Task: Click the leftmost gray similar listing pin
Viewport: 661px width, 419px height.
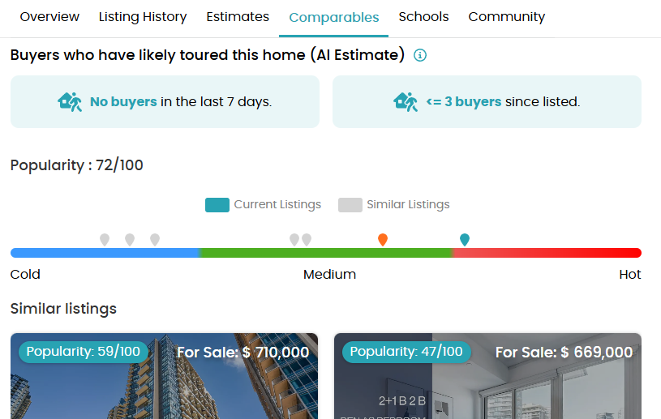Action: click(105, 239)
